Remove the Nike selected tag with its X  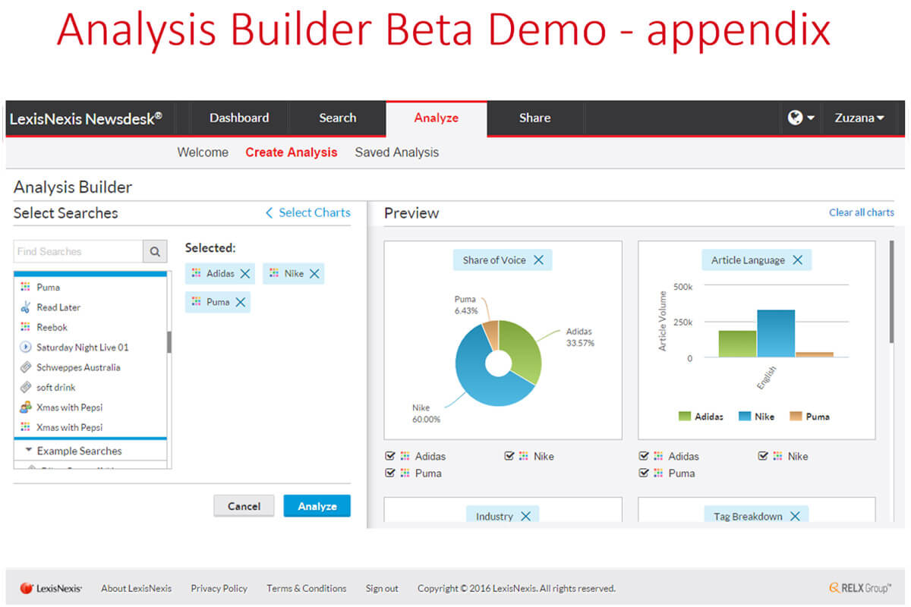point(314,274)
